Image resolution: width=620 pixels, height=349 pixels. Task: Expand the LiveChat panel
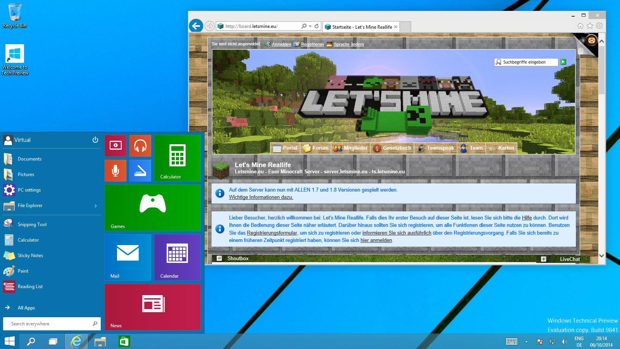pyautogui.click(x=544, y=259)
